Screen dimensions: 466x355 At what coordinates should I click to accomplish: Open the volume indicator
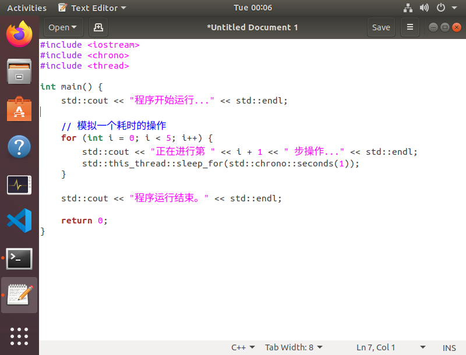point(424,8)
